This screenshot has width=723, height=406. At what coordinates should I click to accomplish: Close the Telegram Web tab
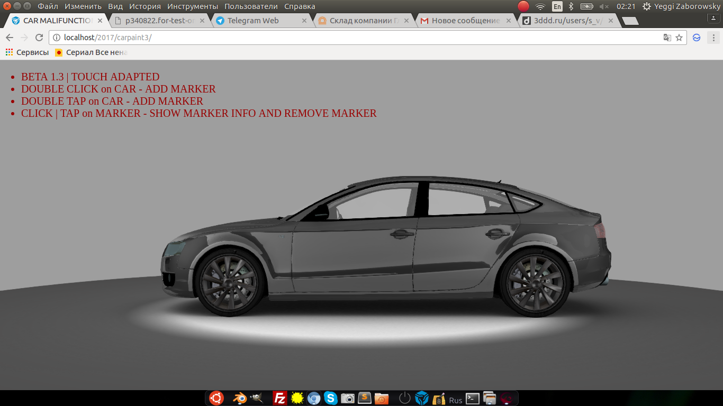pos(304,21)
